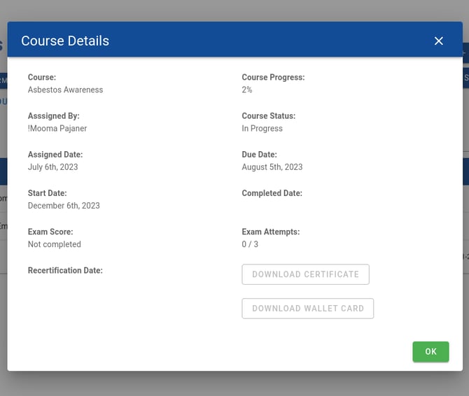
Task: Click the August 5th, 2023 due date
Action: [x=272, y=167]
